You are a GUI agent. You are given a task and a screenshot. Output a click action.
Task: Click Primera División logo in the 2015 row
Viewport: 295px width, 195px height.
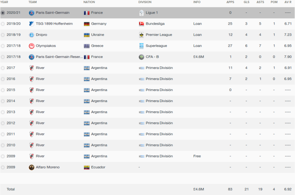coord(142,90)
